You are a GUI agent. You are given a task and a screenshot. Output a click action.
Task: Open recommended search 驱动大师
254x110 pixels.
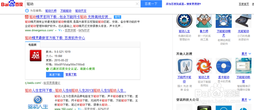pos(51,11)
